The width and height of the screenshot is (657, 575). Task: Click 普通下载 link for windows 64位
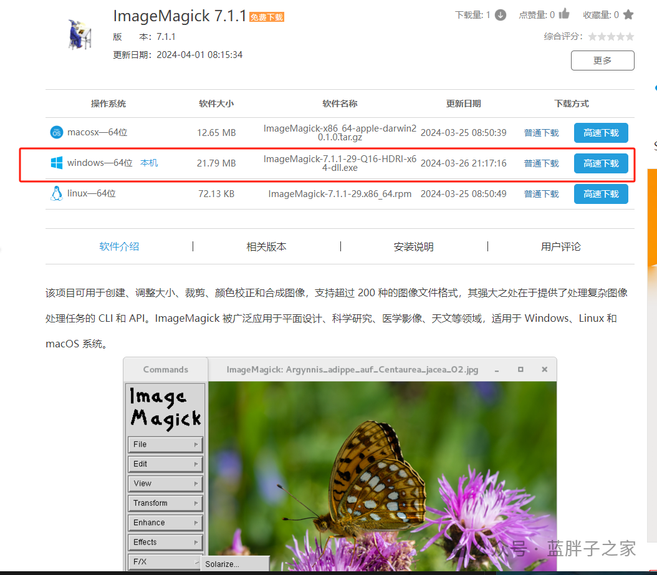tap(541, 163)
